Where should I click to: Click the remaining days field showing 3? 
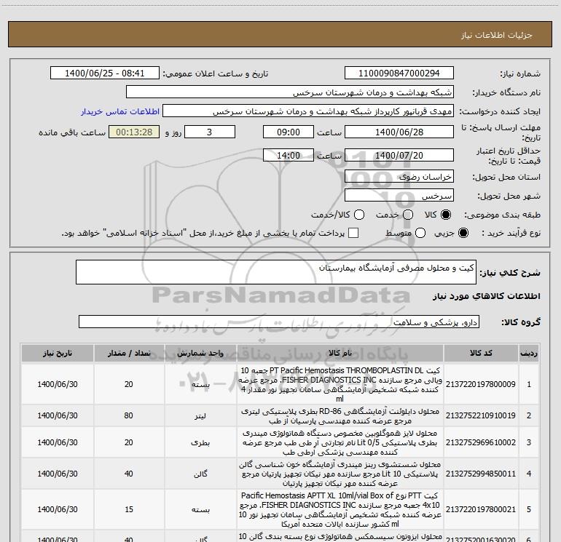pos(210,132)
